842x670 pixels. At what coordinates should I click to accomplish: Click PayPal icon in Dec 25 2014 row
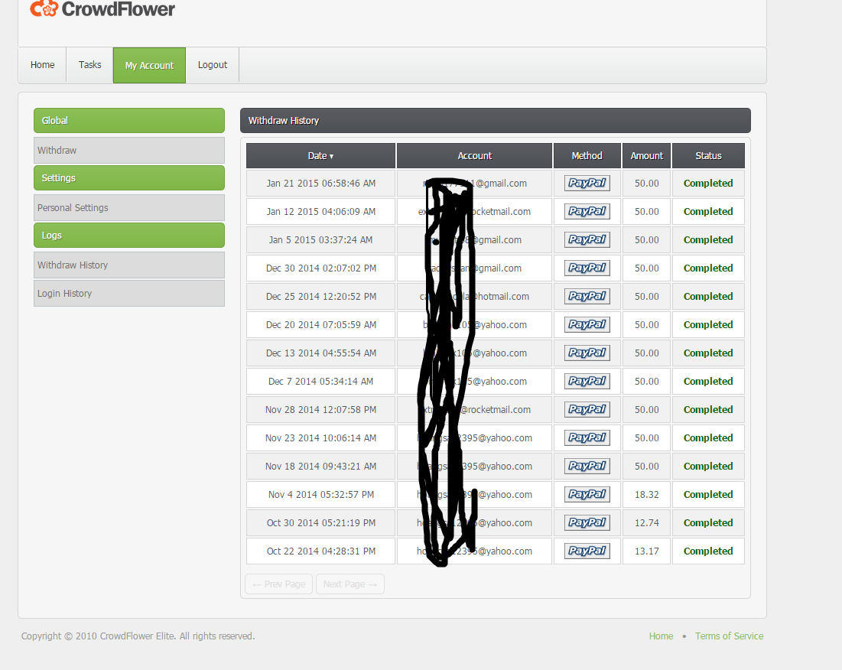pyautogui.click(x=587, y=296)
